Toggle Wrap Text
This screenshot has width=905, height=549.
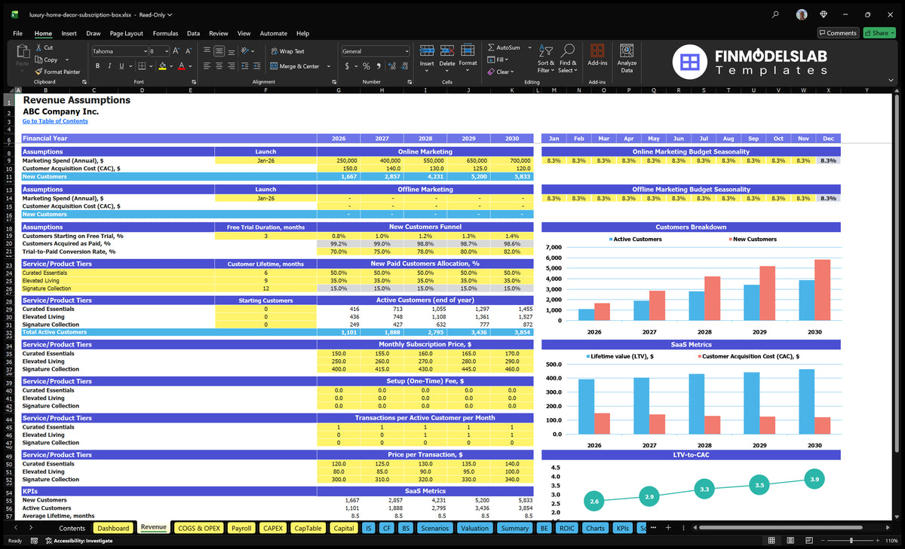(x=287, y=51)
